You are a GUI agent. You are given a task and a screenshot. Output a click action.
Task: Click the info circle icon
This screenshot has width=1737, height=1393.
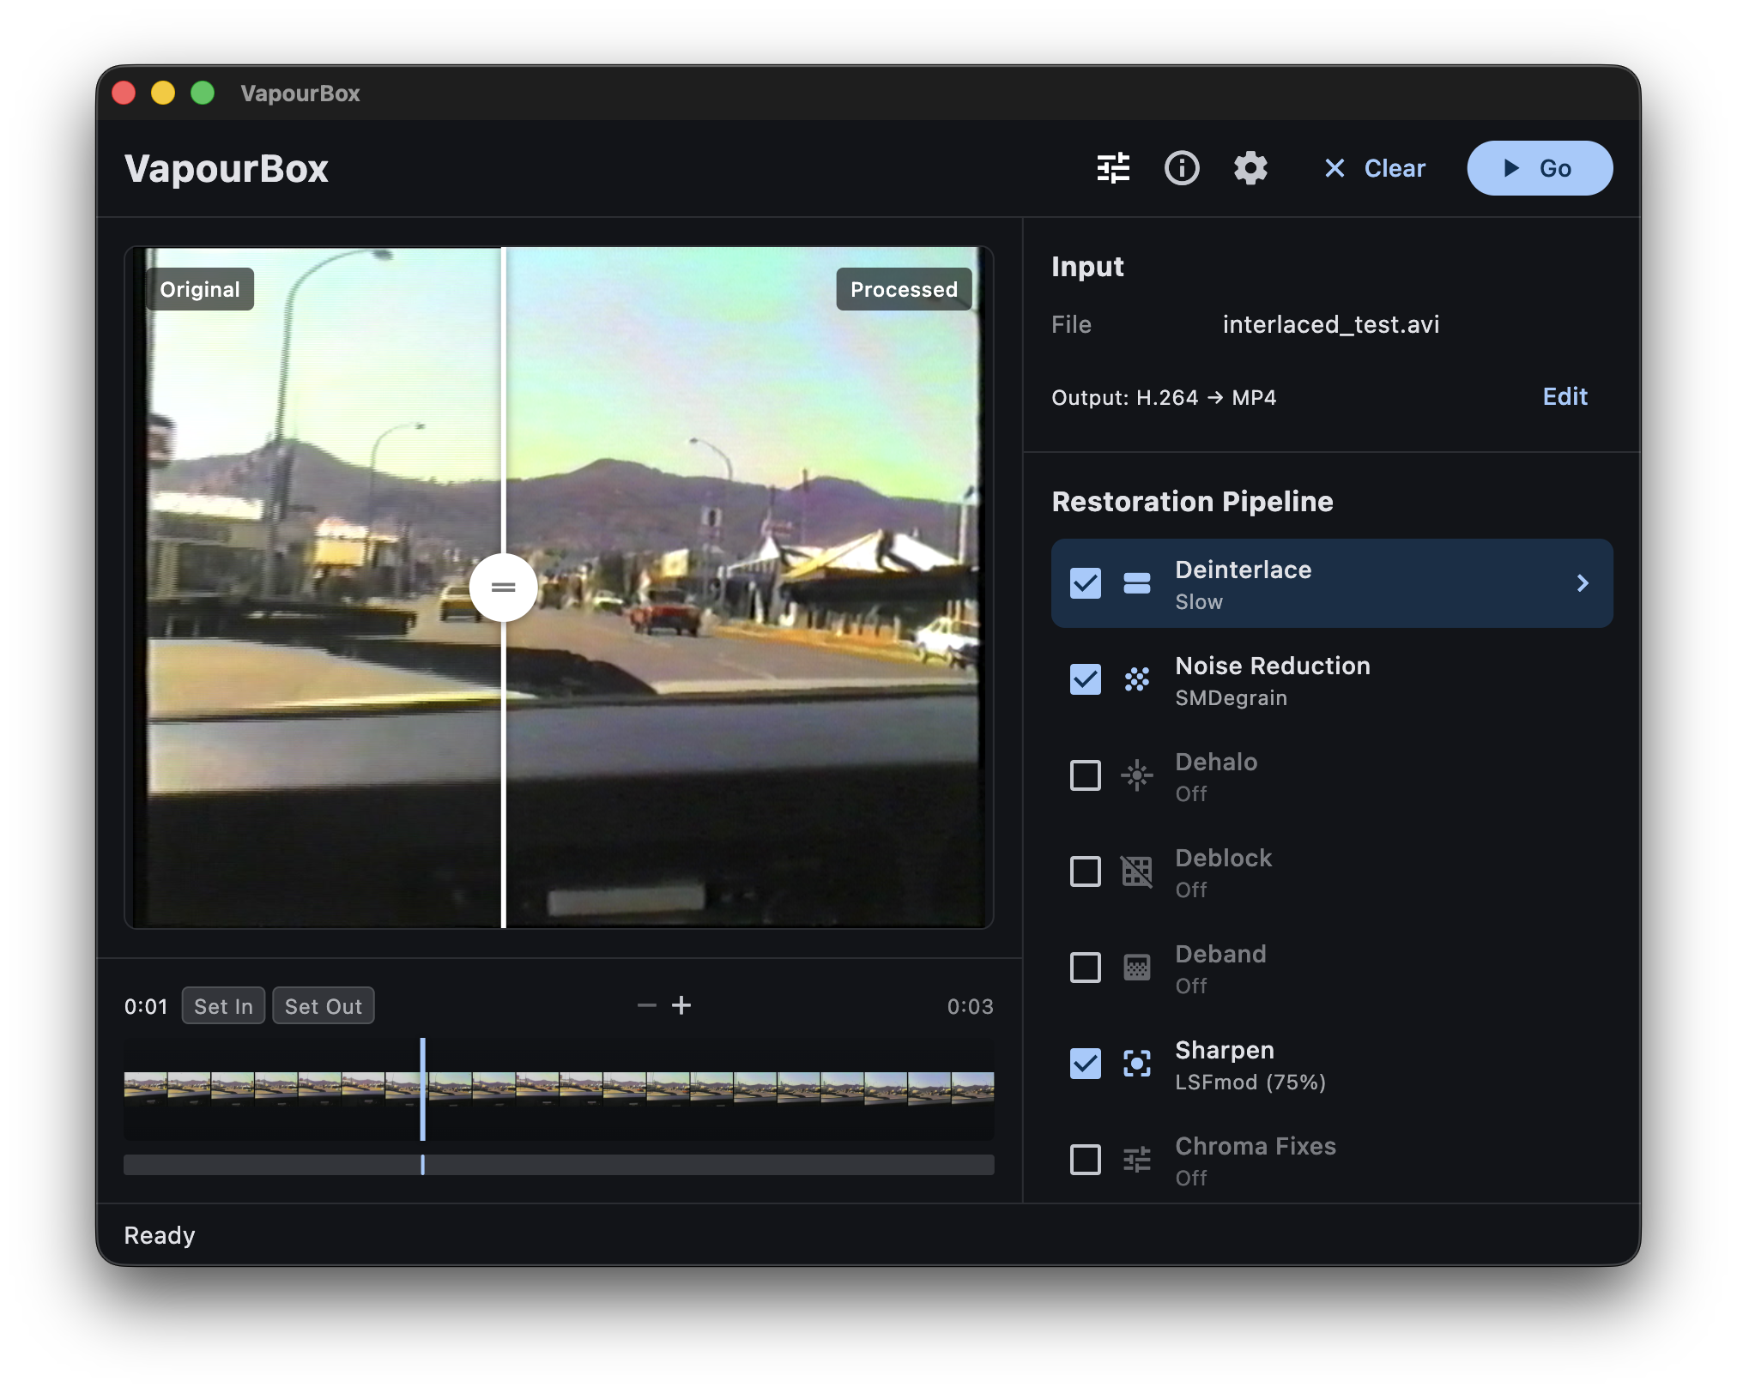[x=1182, y=168]
